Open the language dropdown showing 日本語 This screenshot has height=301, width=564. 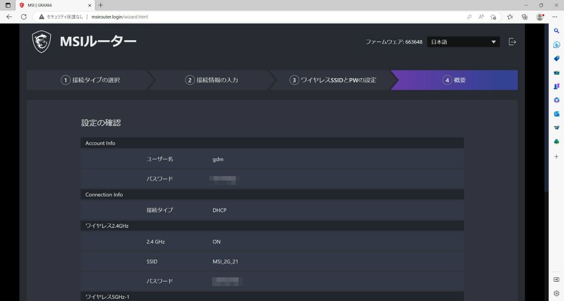(463, 42)
